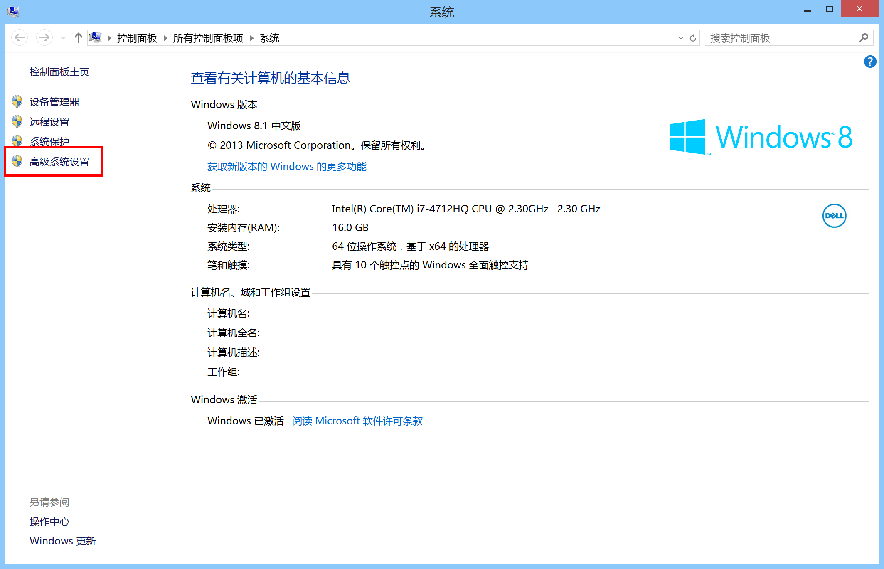Open 设备管理器

tap(54, 102)
